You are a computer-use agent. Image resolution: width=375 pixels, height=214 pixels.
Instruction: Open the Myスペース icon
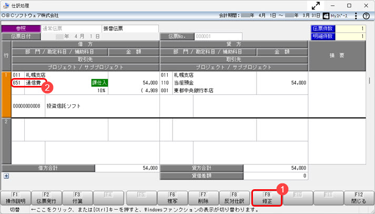pyautogui.click(x=326, y=16)
